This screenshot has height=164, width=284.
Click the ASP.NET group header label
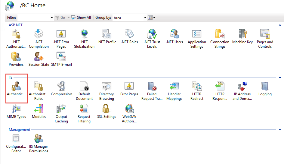pyautogui.click(x=16, y=25)
